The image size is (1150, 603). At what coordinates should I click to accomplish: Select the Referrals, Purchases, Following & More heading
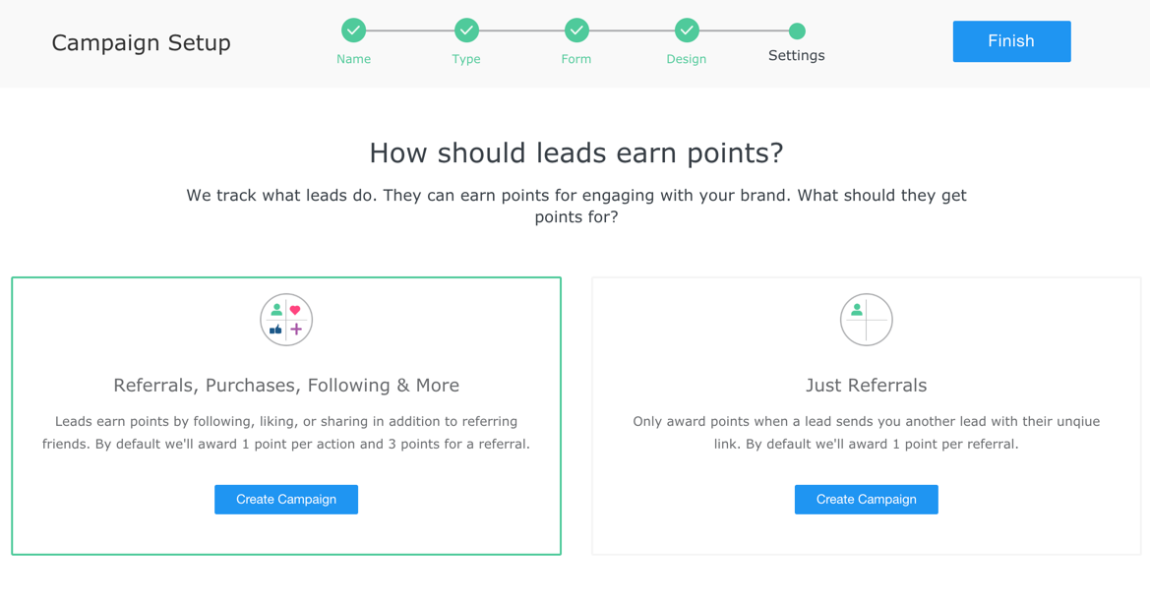click(x=286, y=386)
